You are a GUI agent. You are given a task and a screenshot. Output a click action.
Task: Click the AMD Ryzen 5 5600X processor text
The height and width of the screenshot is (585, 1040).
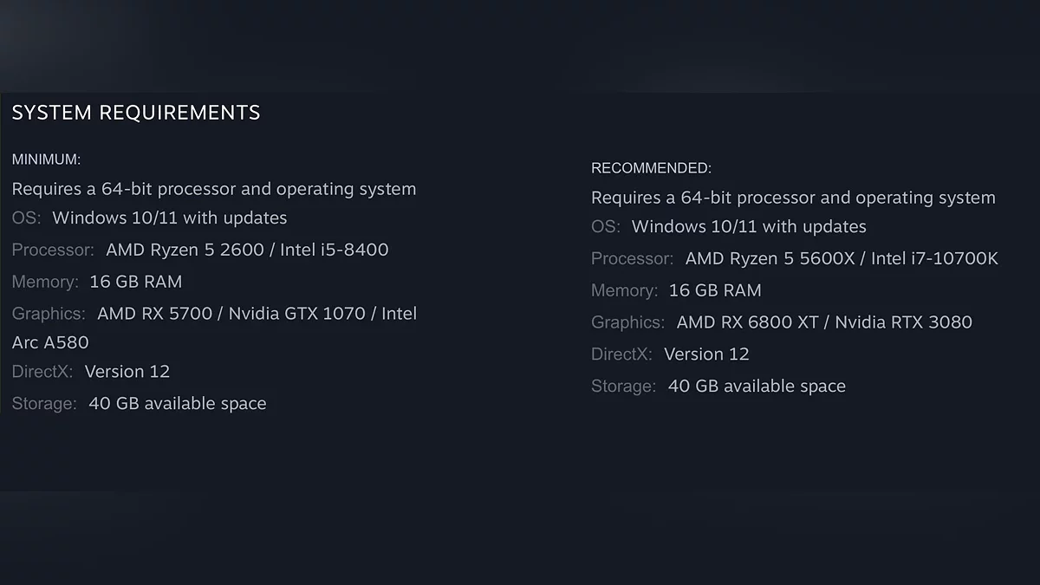click(769, 259)
